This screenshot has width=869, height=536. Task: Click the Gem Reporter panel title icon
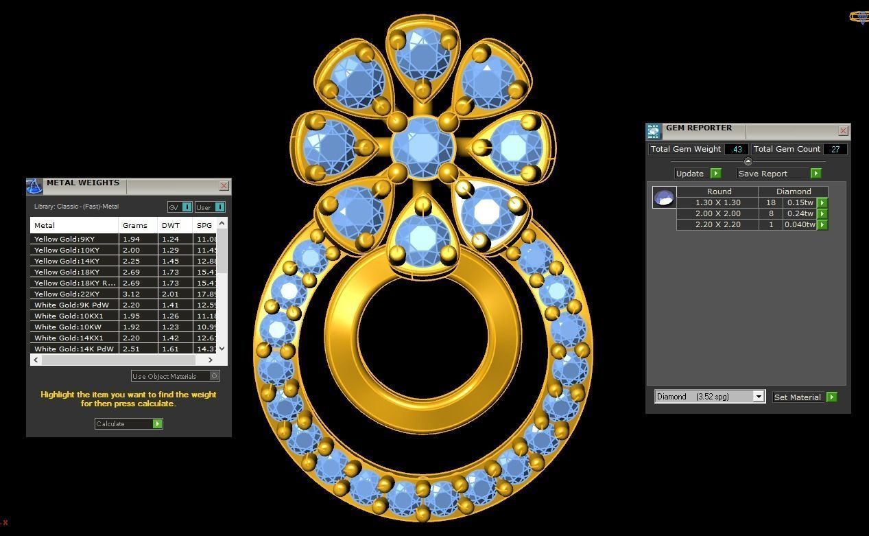pos(653,131)
